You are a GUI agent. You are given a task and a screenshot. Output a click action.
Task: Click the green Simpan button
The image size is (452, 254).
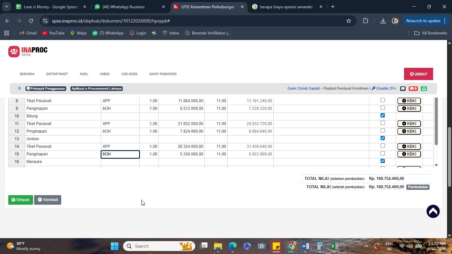click(21, 200)
